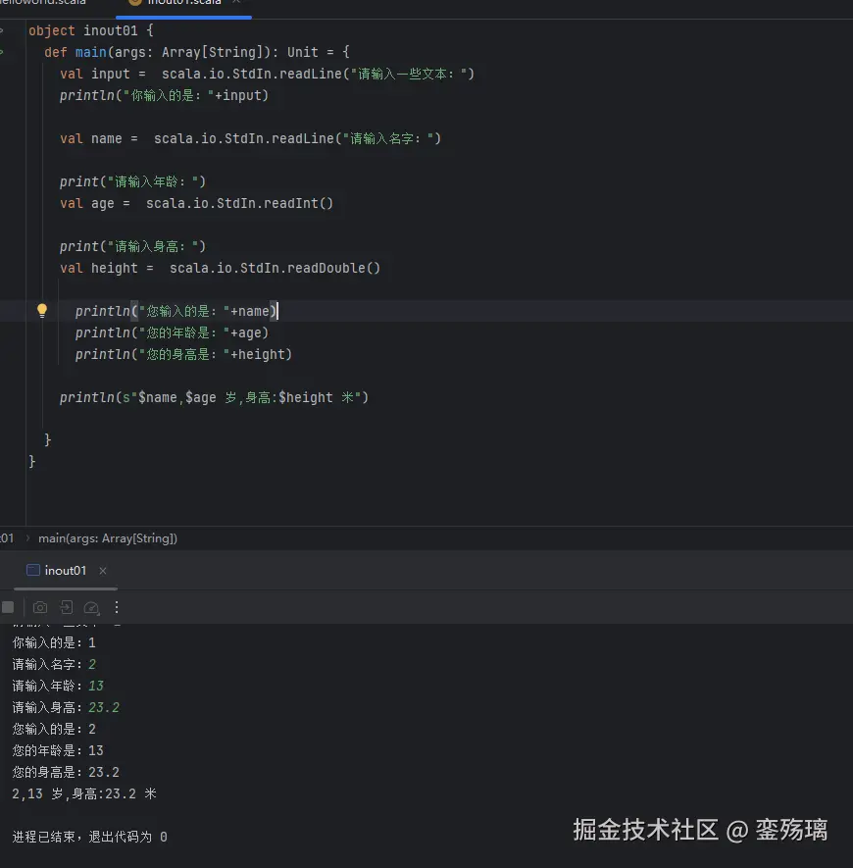Click print("请输入身高：") code line
Image resolution: width=853 pixels, height=868 pixels.
click(x=132, y=246)
